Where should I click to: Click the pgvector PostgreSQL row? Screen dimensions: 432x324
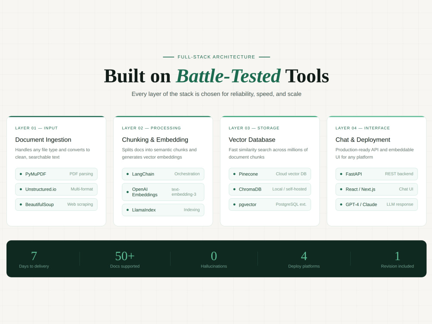pos(270,204)
